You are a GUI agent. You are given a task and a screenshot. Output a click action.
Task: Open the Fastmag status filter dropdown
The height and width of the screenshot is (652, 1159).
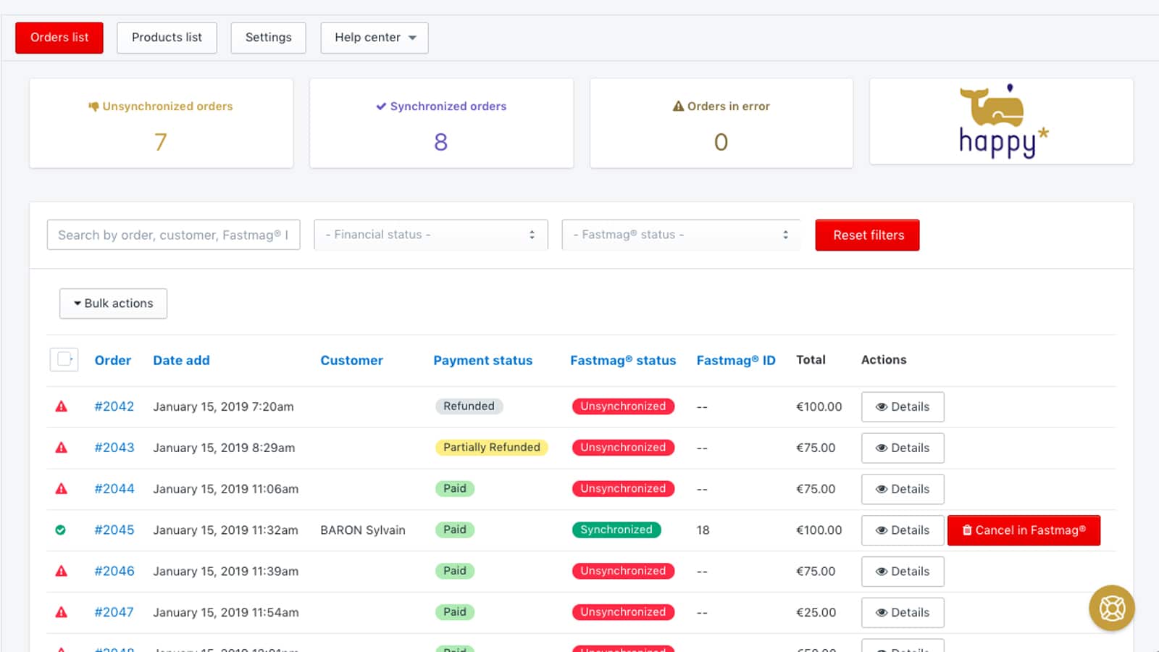click(x=680, y=235)
